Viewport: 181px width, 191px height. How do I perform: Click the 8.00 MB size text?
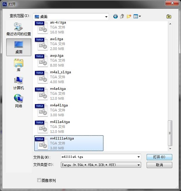coord(57,65)
